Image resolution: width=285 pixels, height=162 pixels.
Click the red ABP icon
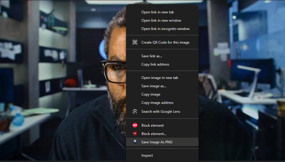(x=135, y=125)
